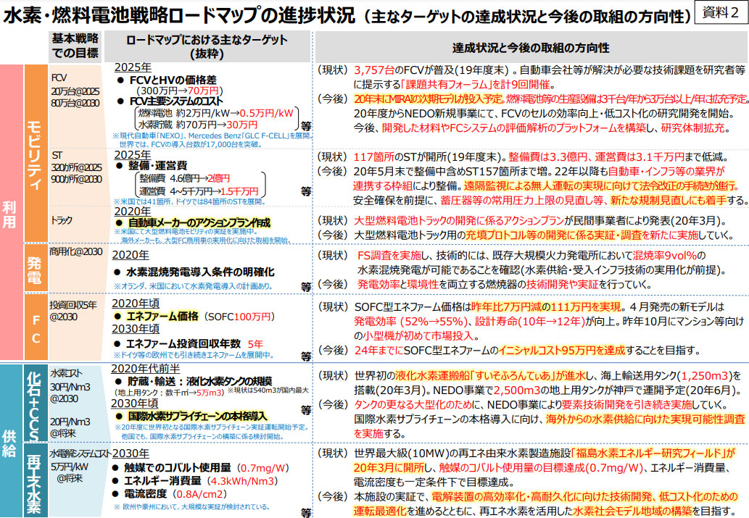Click the 再エネ水素 section label
Screen dimensions: 749x518
click(x=34, y=481)
